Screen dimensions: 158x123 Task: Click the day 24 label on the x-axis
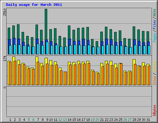[116, 120]
